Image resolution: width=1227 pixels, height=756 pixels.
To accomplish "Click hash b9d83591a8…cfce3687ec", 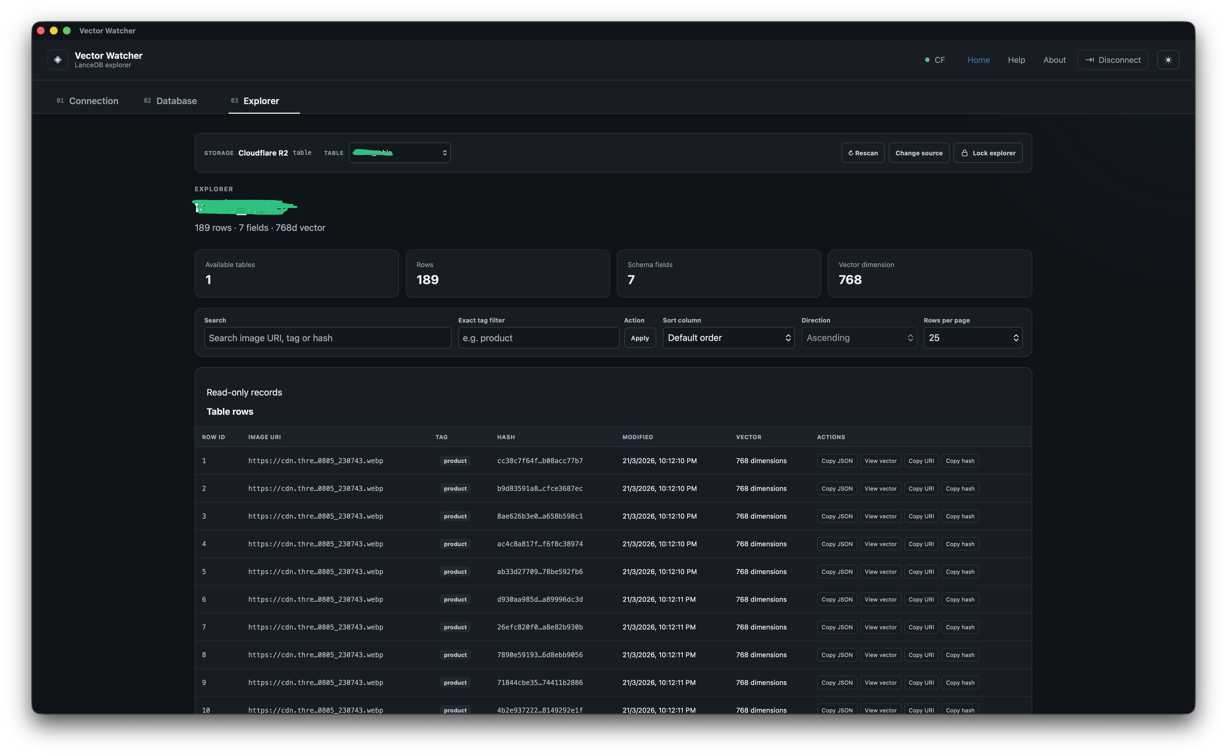I will 539,489.
